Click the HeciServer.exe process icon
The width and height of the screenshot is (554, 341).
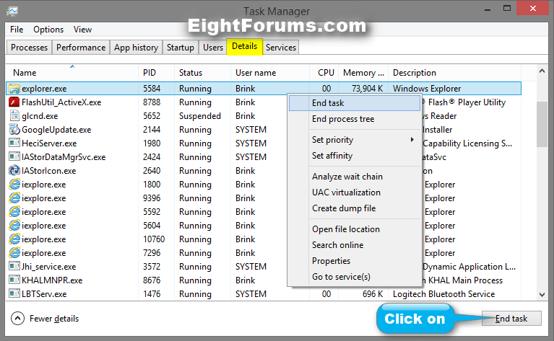[x=14, y=143]
